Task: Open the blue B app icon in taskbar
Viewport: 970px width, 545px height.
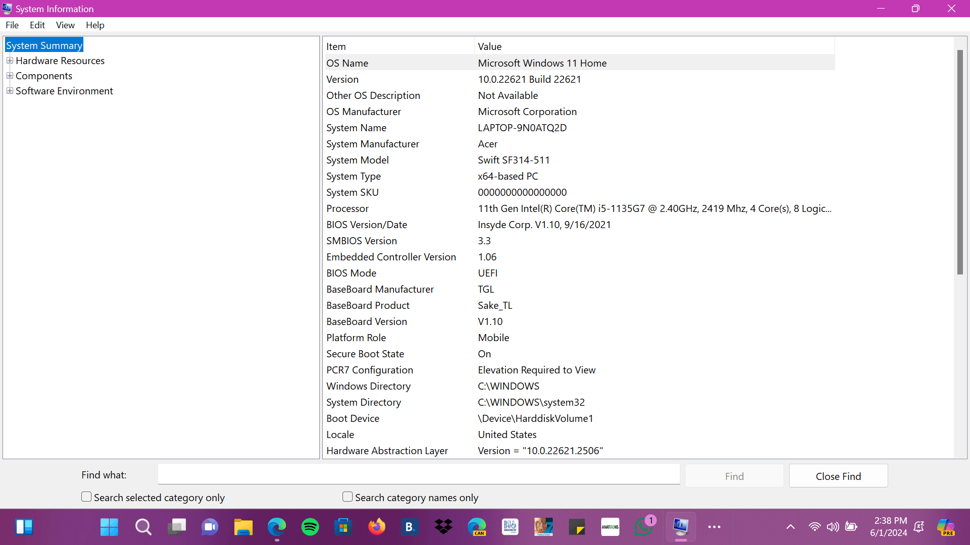Action: pyautogui.click(x=410, y=527)
